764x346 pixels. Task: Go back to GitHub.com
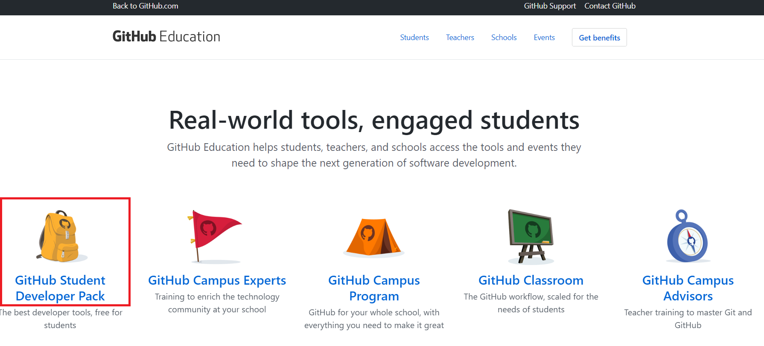click(145, 6)
